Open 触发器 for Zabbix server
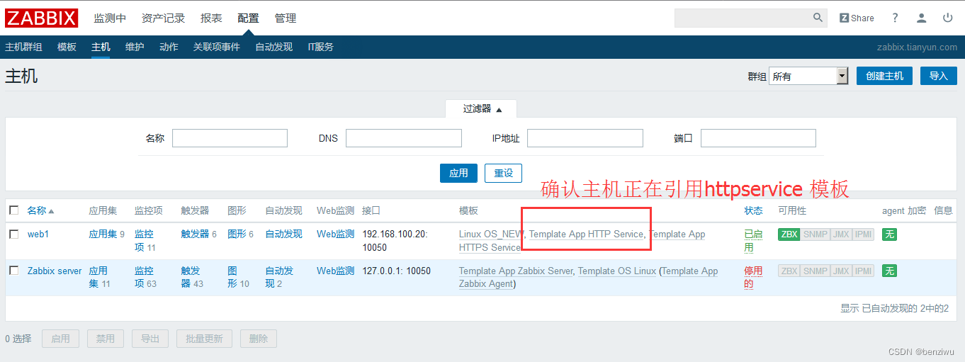Viewport: 965px width, 362px height. click(191, 277)
